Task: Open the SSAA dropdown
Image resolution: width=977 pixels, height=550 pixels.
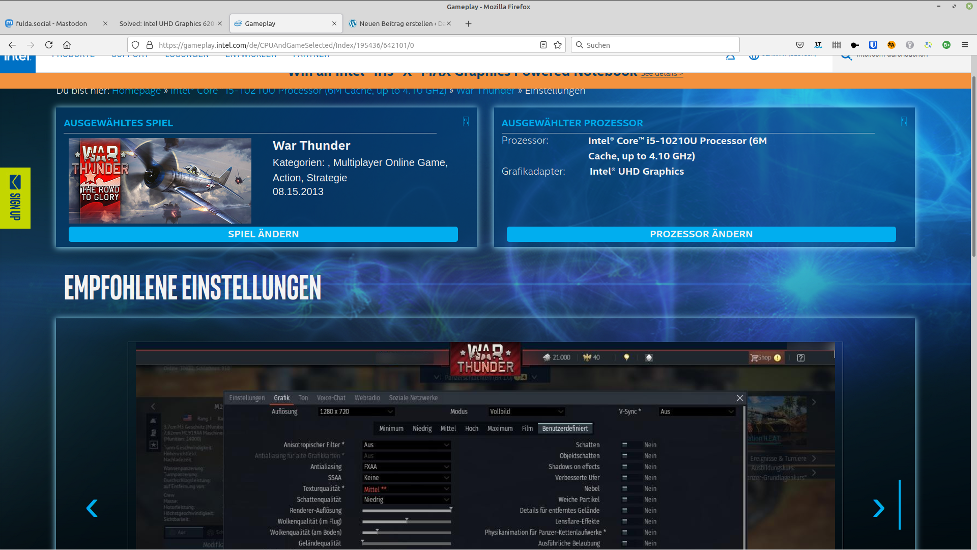Action: click(407, 478)
